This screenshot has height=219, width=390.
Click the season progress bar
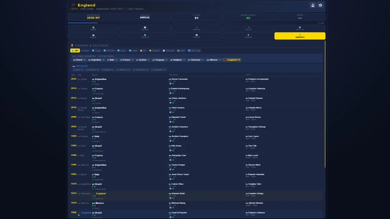click(192, 23)
